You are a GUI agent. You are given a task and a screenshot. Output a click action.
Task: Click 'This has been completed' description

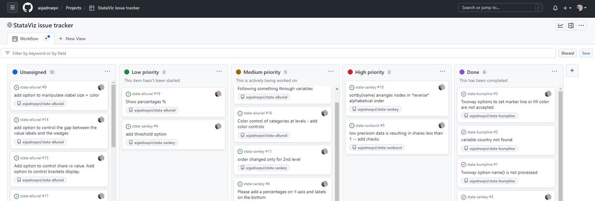point(482,80)
